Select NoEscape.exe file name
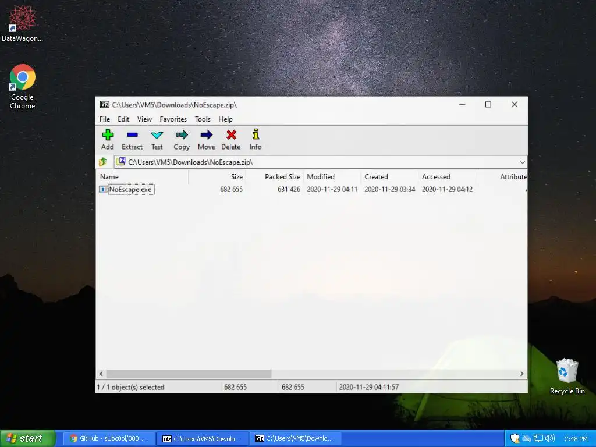596x447 pixels. 130,189
